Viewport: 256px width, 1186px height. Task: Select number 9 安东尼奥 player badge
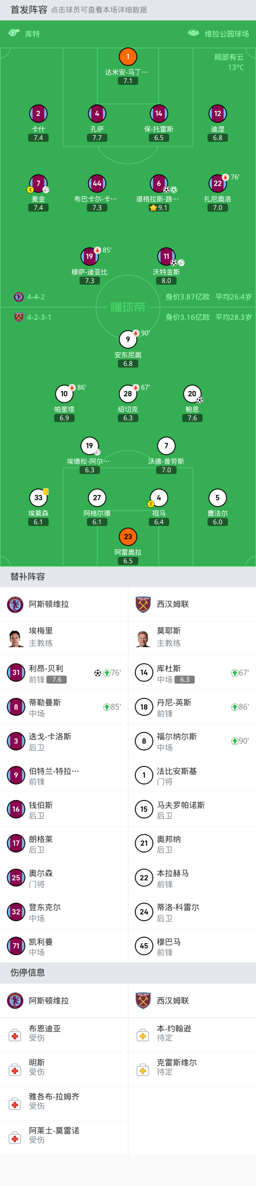pos(128,339)
